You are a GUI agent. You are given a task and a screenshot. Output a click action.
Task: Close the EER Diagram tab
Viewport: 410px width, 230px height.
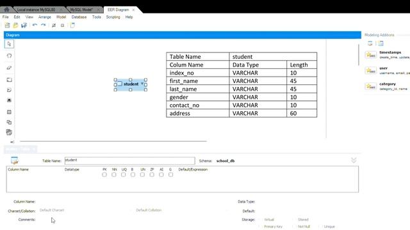pos(134,10)
